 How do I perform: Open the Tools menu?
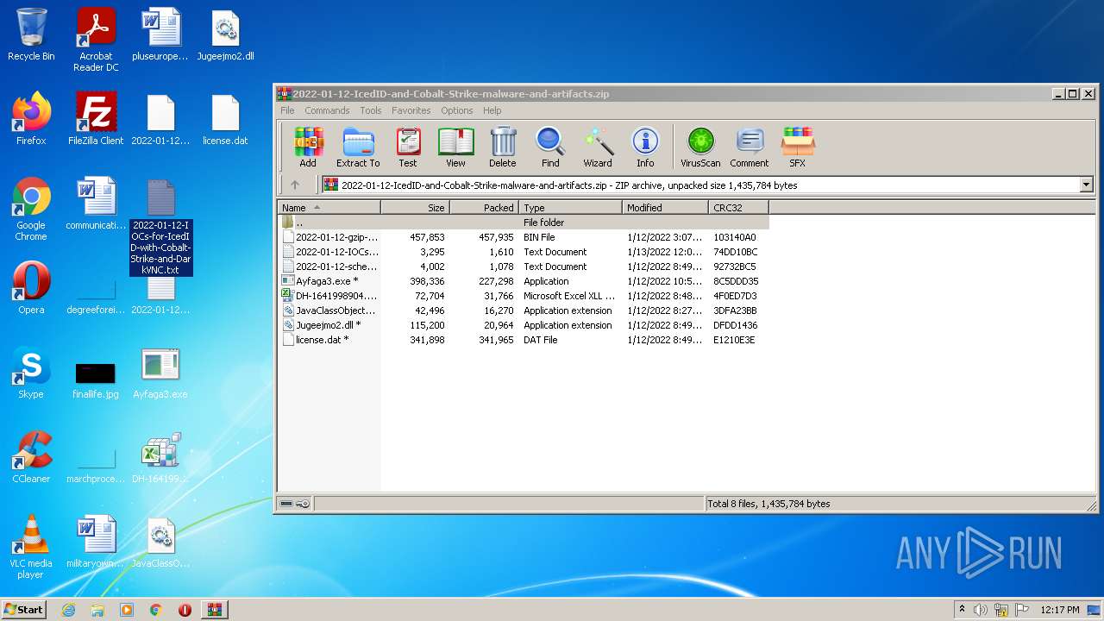(x=371, y=110)
